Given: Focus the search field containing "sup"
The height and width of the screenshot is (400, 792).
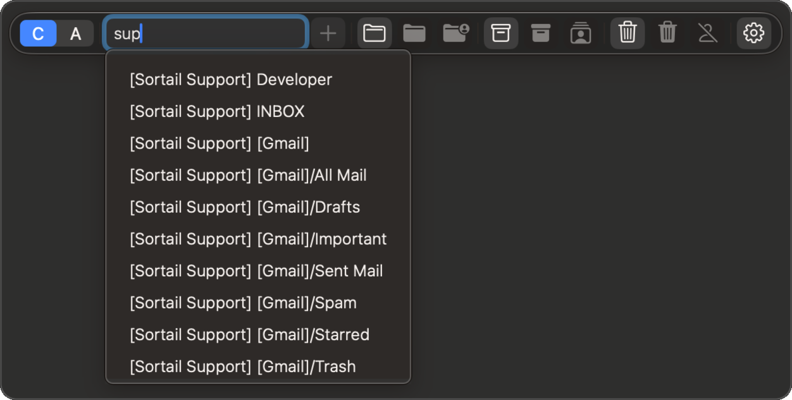Looking at the screenshot, I should tap(206, 33).
